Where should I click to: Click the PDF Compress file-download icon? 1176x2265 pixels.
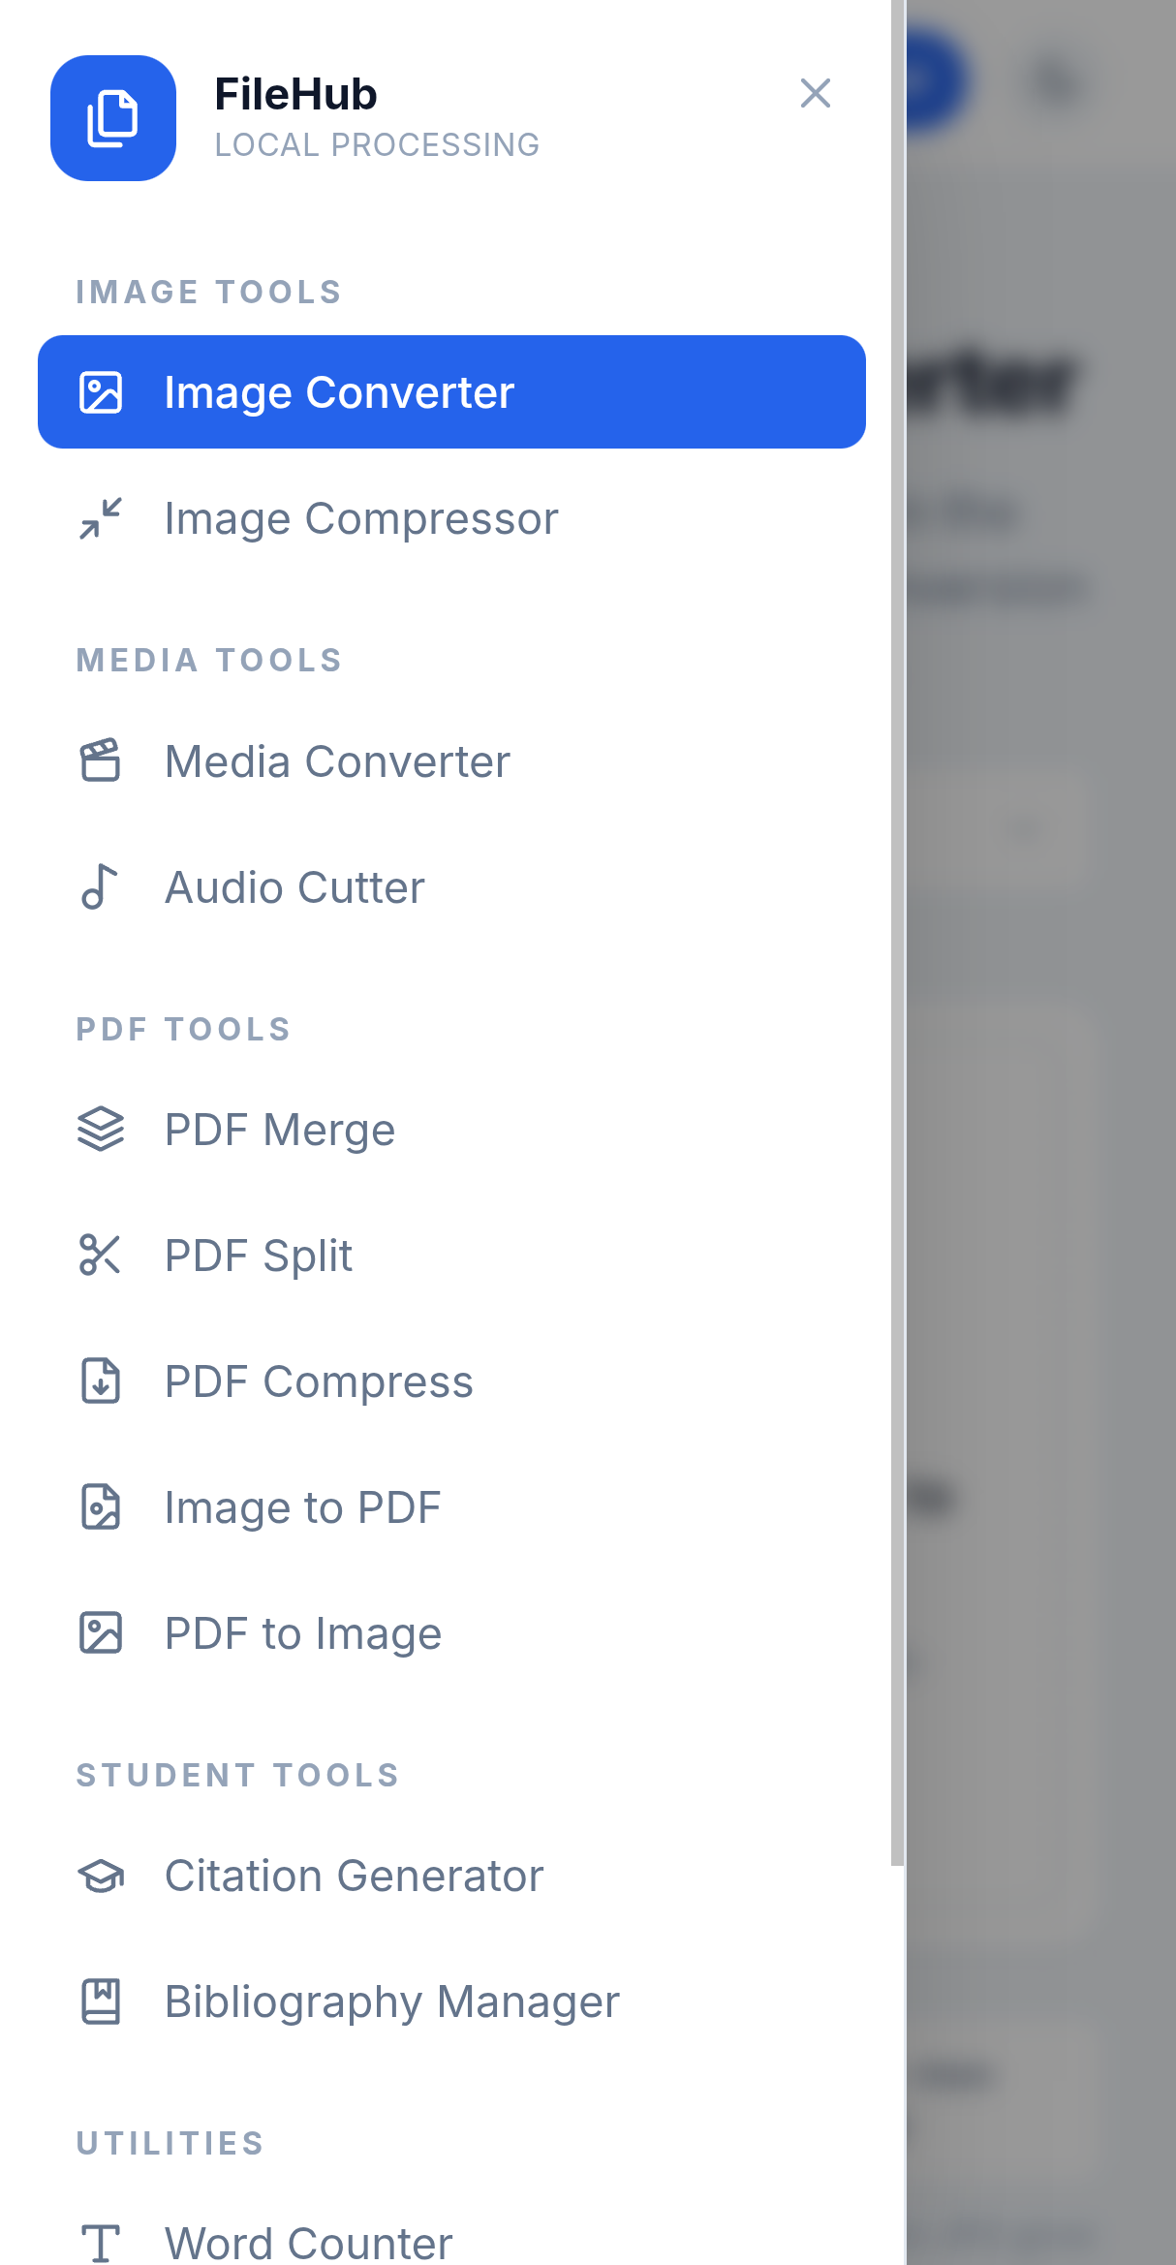tap(101, 1381)
